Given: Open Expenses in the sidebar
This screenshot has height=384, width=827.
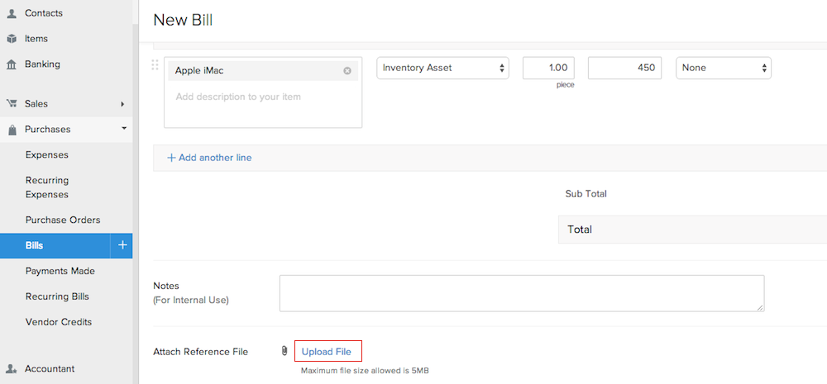Looking at the screenshot, I should [47, 154].
